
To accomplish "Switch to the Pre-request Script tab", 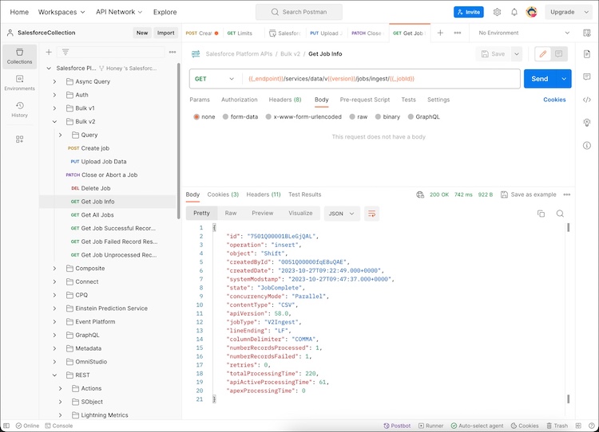I will 365,100.
